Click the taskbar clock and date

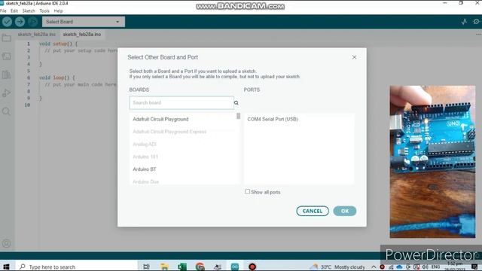pos(455,266)
